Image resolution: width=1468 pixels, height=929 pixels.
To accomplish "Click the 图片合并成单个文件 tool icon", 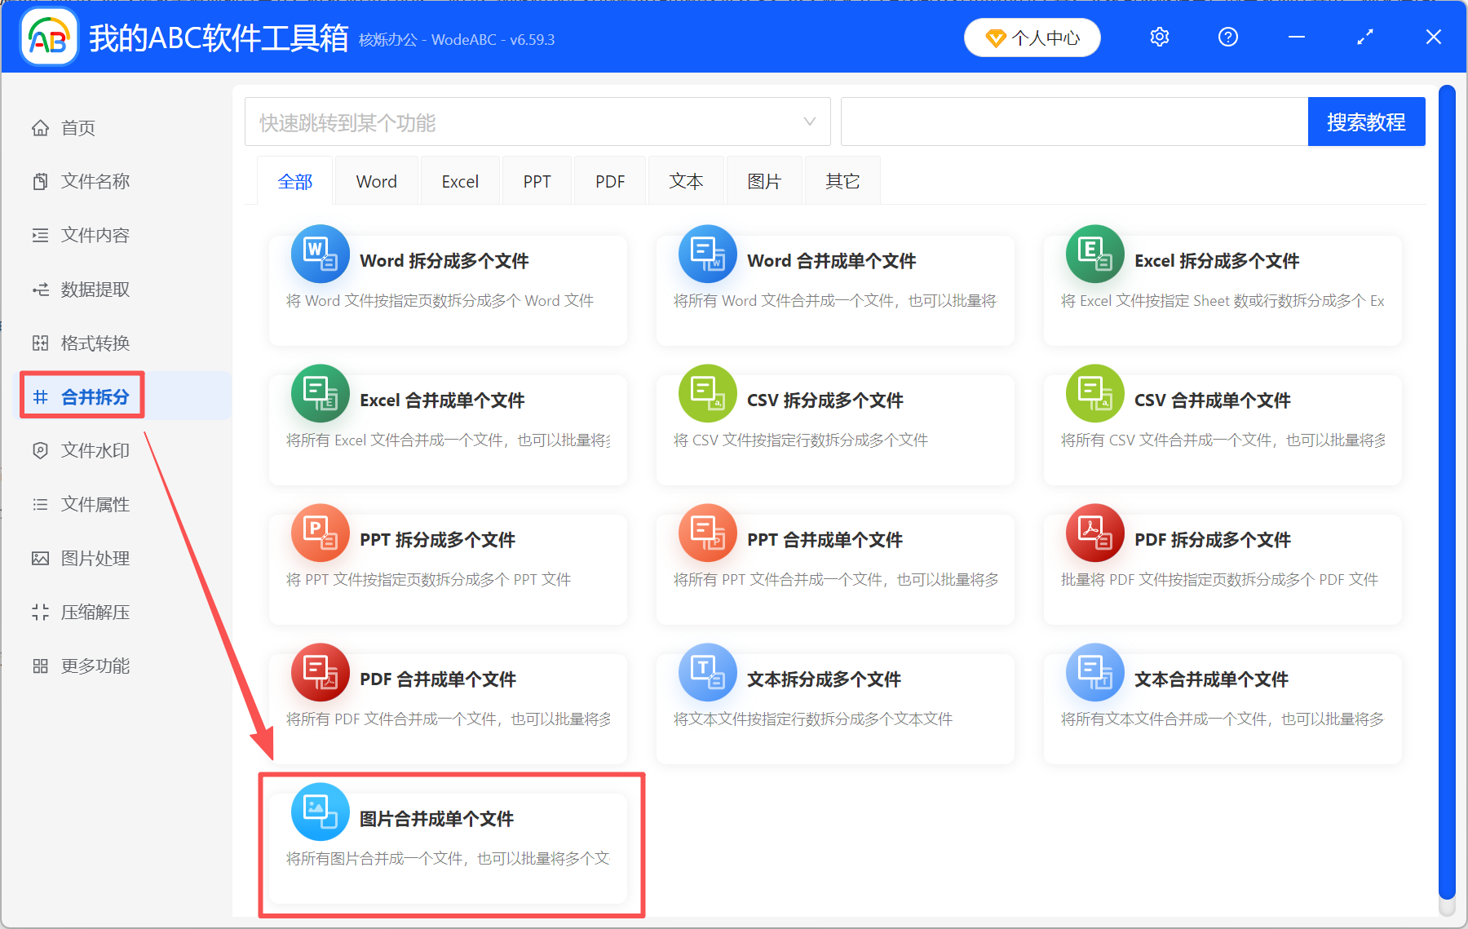I will (320, 811).
